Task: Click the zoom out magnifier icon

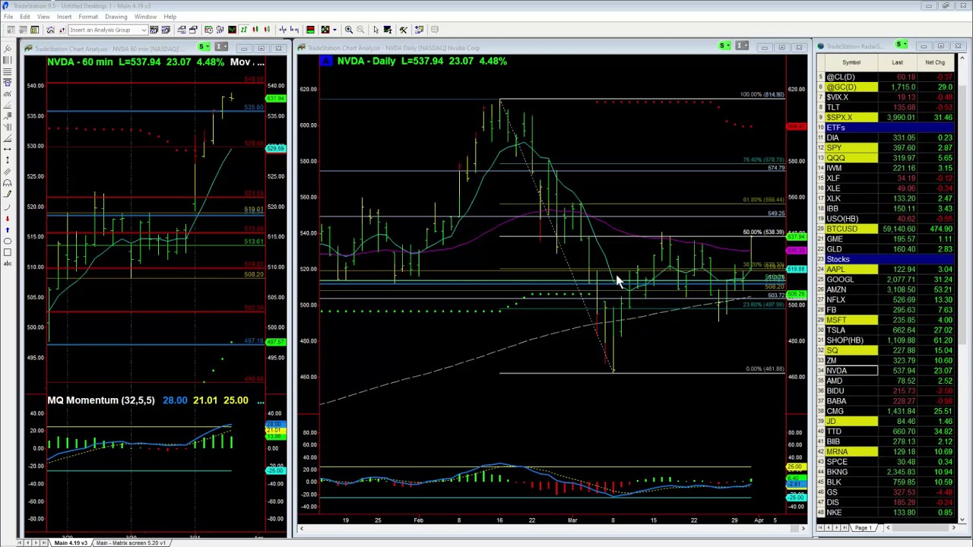Action: point(360,30)
